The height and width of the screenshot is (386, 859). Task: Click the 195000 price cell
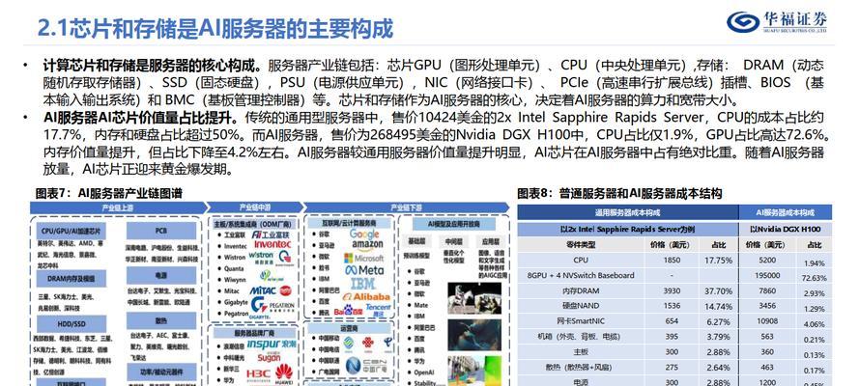point(767,276)
